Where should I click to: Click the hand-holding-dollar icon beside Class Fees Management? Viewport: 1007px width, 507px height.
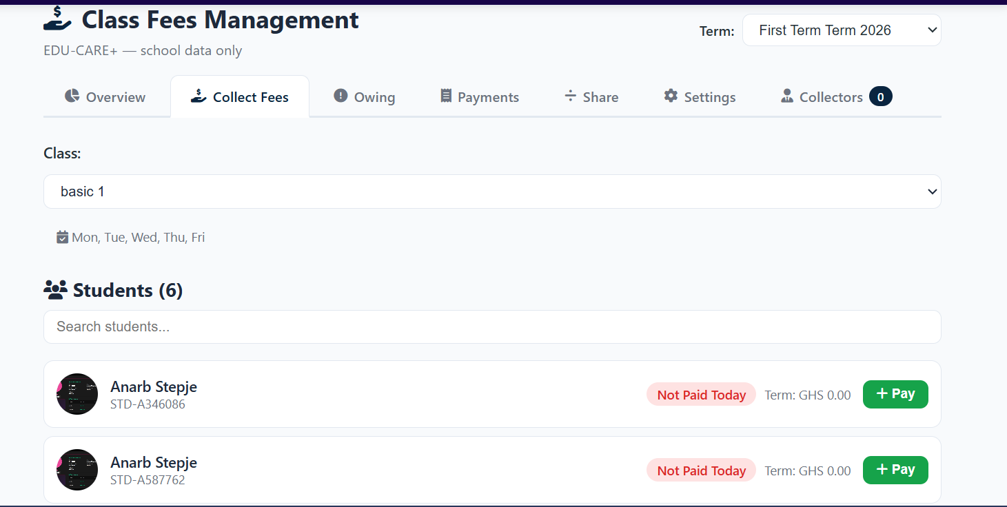[x=57, y=19]
